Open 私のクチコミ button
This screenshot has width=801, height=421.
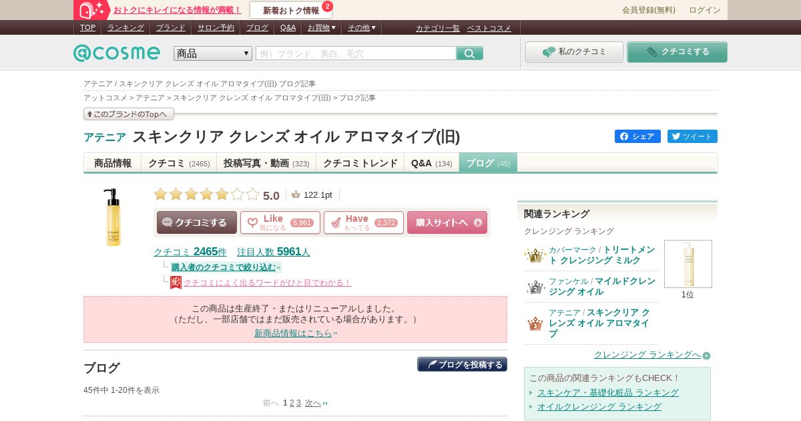click(574, 52)
